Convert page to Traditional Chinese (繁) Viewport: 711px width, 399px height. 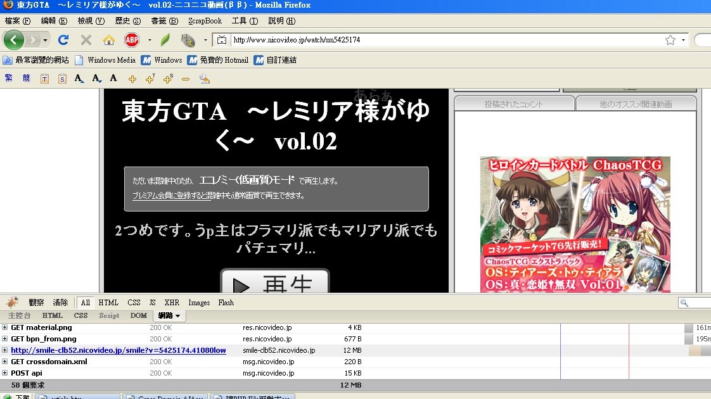9,79
